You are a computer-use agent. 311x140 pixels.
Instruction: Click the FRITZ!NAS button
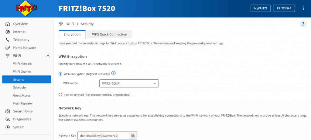pyautogui.click(x=284, y=8)
